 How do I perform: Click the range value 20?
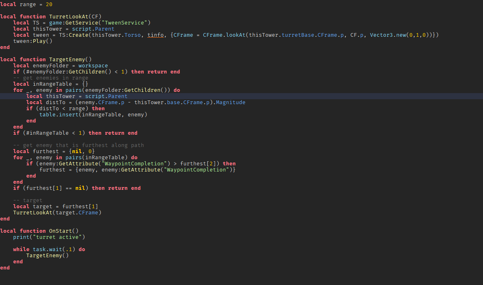[49, 4]
